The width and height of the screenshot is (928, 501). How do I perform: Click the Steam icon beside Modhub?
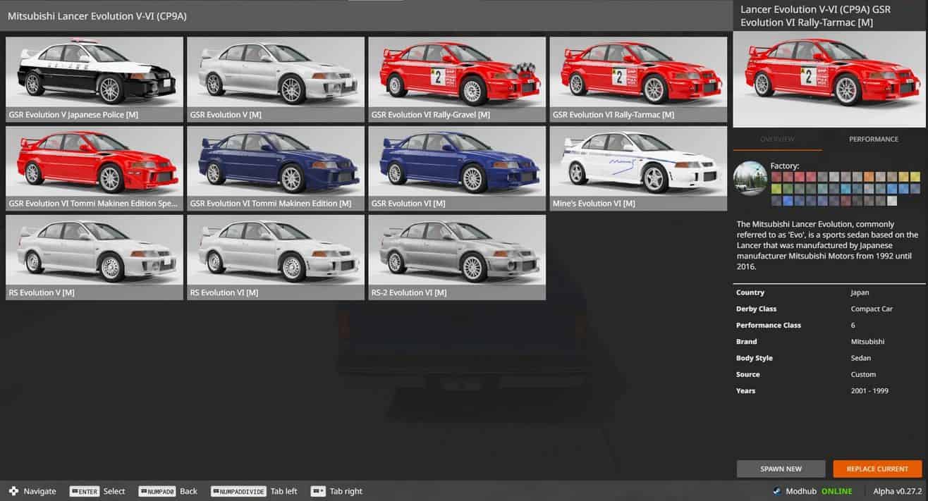pyautogui.click(x=777, y=491)
